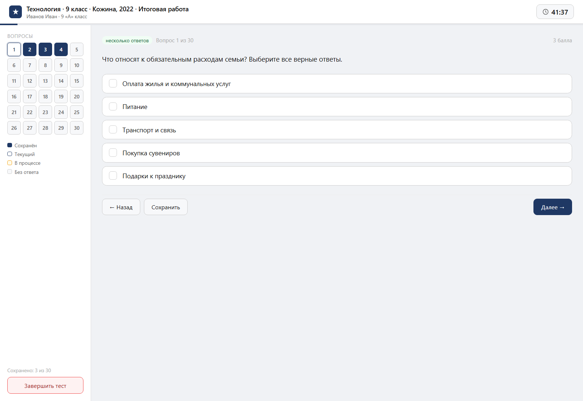
Task: Toggle the Покупка сувениров checkbox
Action: point(113,153)
